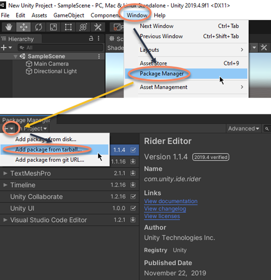
Task: Click the Package Manager search icon
Action: point(267,129)
